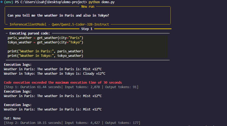Click the "New run" box title
The image size is (227, 126).
(88, 7)
